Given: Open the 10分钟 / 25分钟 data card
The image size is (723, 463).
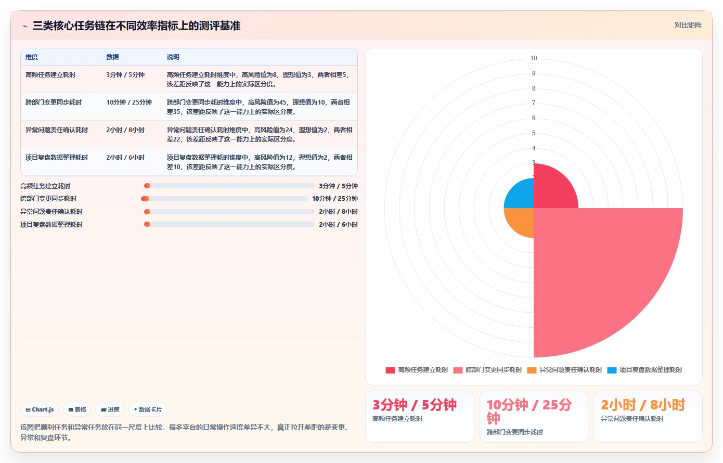Looking at the screenshot, I should pyautogui.click(x=534, y=417).
